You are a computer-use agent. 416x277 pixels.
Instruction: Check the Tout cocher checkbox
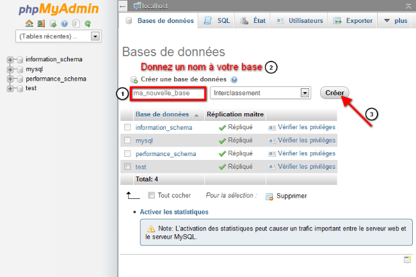pos(151,195)
